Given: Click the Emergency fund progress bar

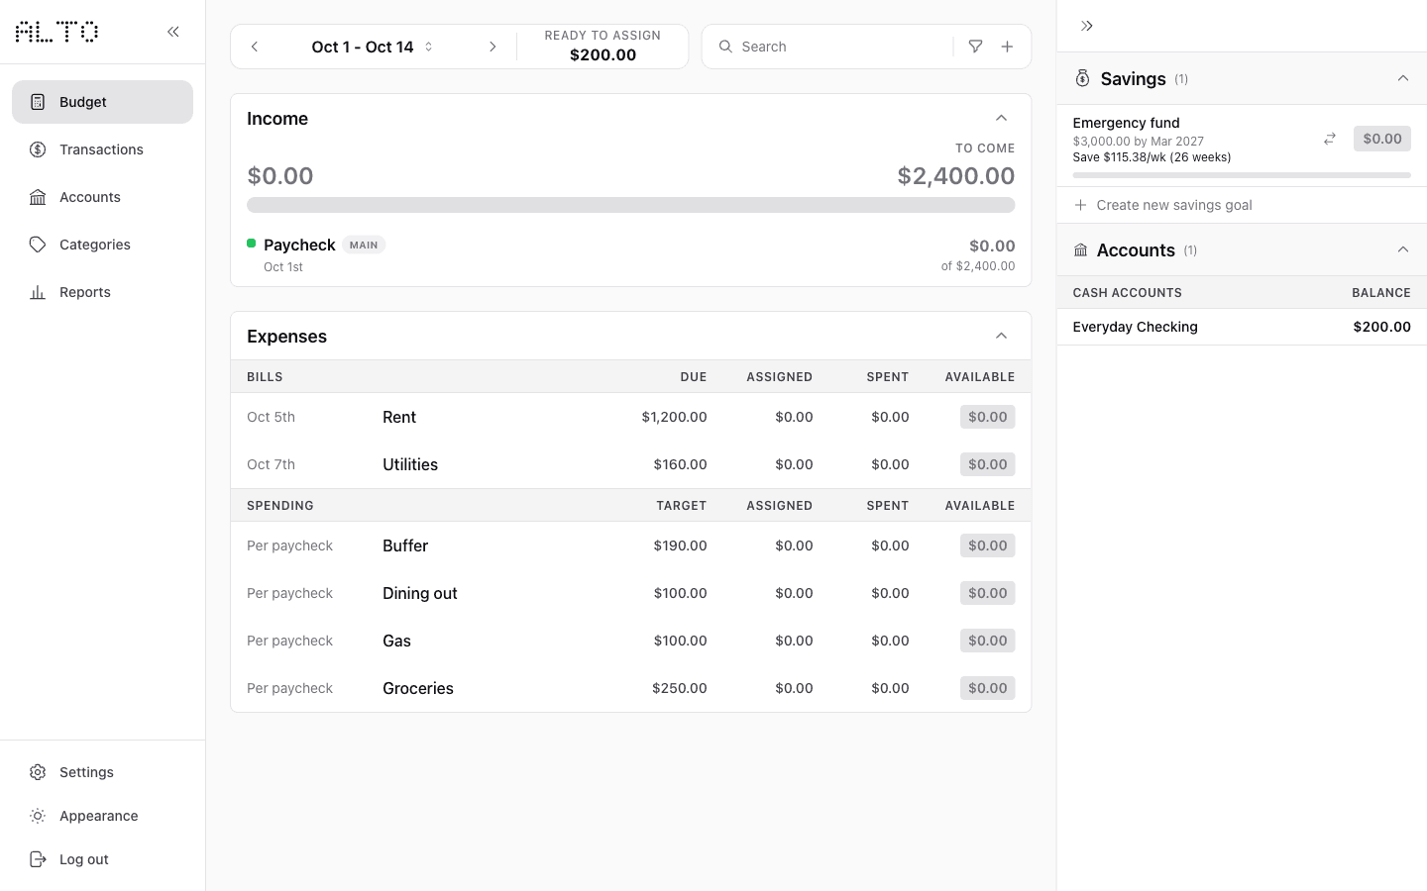Looking at the screenshot, I should [1242, 175].
